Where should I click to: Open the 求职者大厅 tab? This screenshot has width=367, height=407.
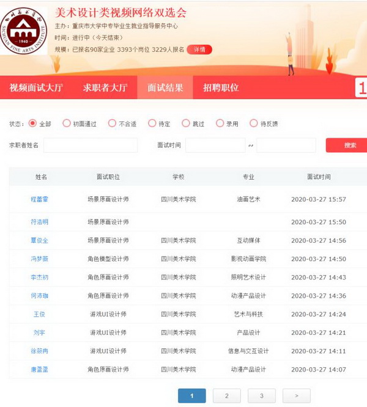tap(105, 88)
